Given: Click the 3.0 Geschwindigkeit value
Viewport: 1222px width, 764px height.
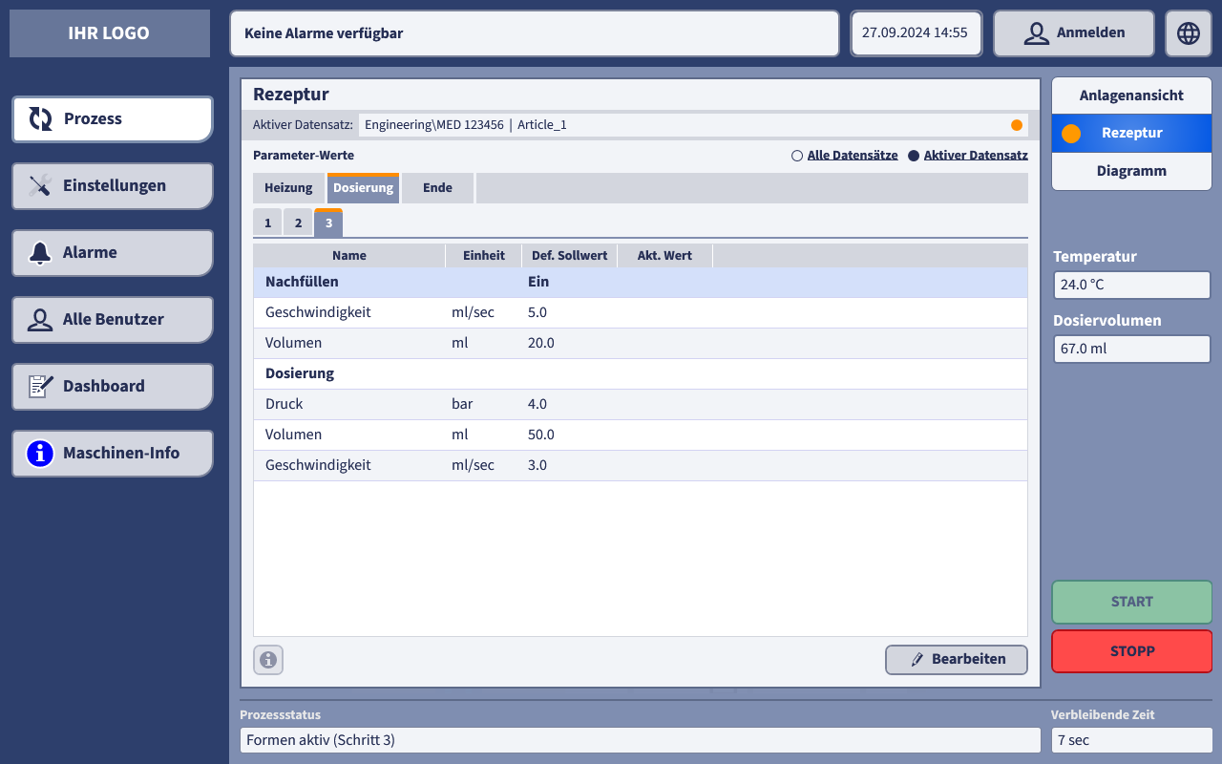Looking at the screenshot, I should (537, 466).
